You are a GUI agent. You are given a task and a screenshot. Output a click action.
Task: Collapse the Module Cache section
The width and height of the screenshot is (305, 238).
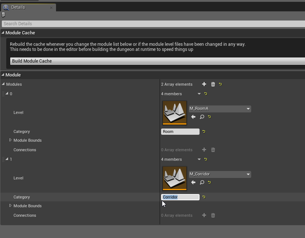[3, 33]
